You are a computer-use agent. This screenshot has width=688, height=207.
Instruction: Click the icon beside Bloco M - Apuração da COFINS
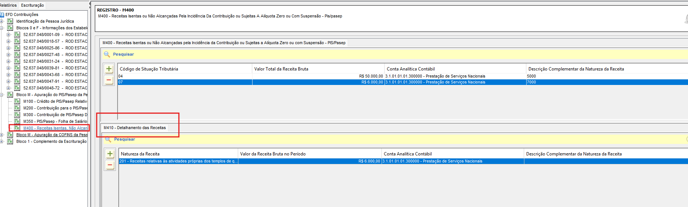(10, 135)
